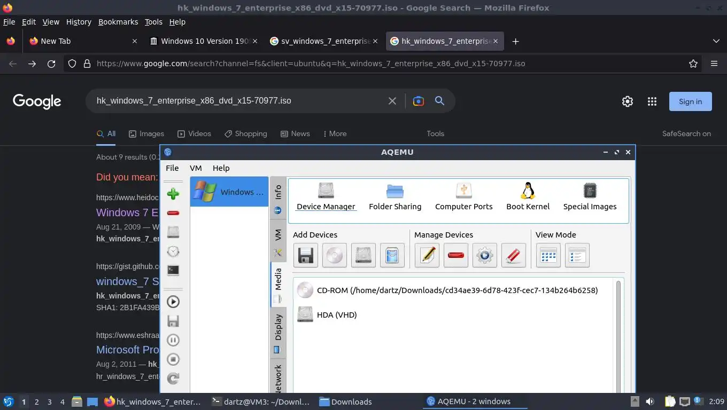Open a new Firefox tab with plus
The width and height of the screenshot is (727, 410).
[515, 41]
